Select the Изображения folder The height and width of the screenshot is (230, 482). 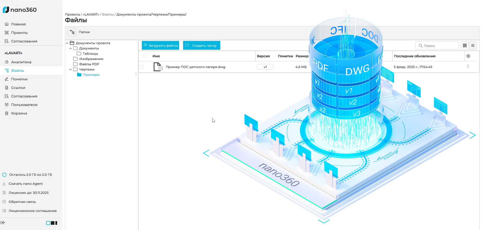tap(91, 59)
